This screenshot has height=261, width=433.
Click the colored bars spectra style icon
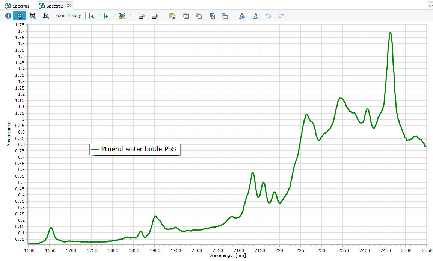(122, 16)
